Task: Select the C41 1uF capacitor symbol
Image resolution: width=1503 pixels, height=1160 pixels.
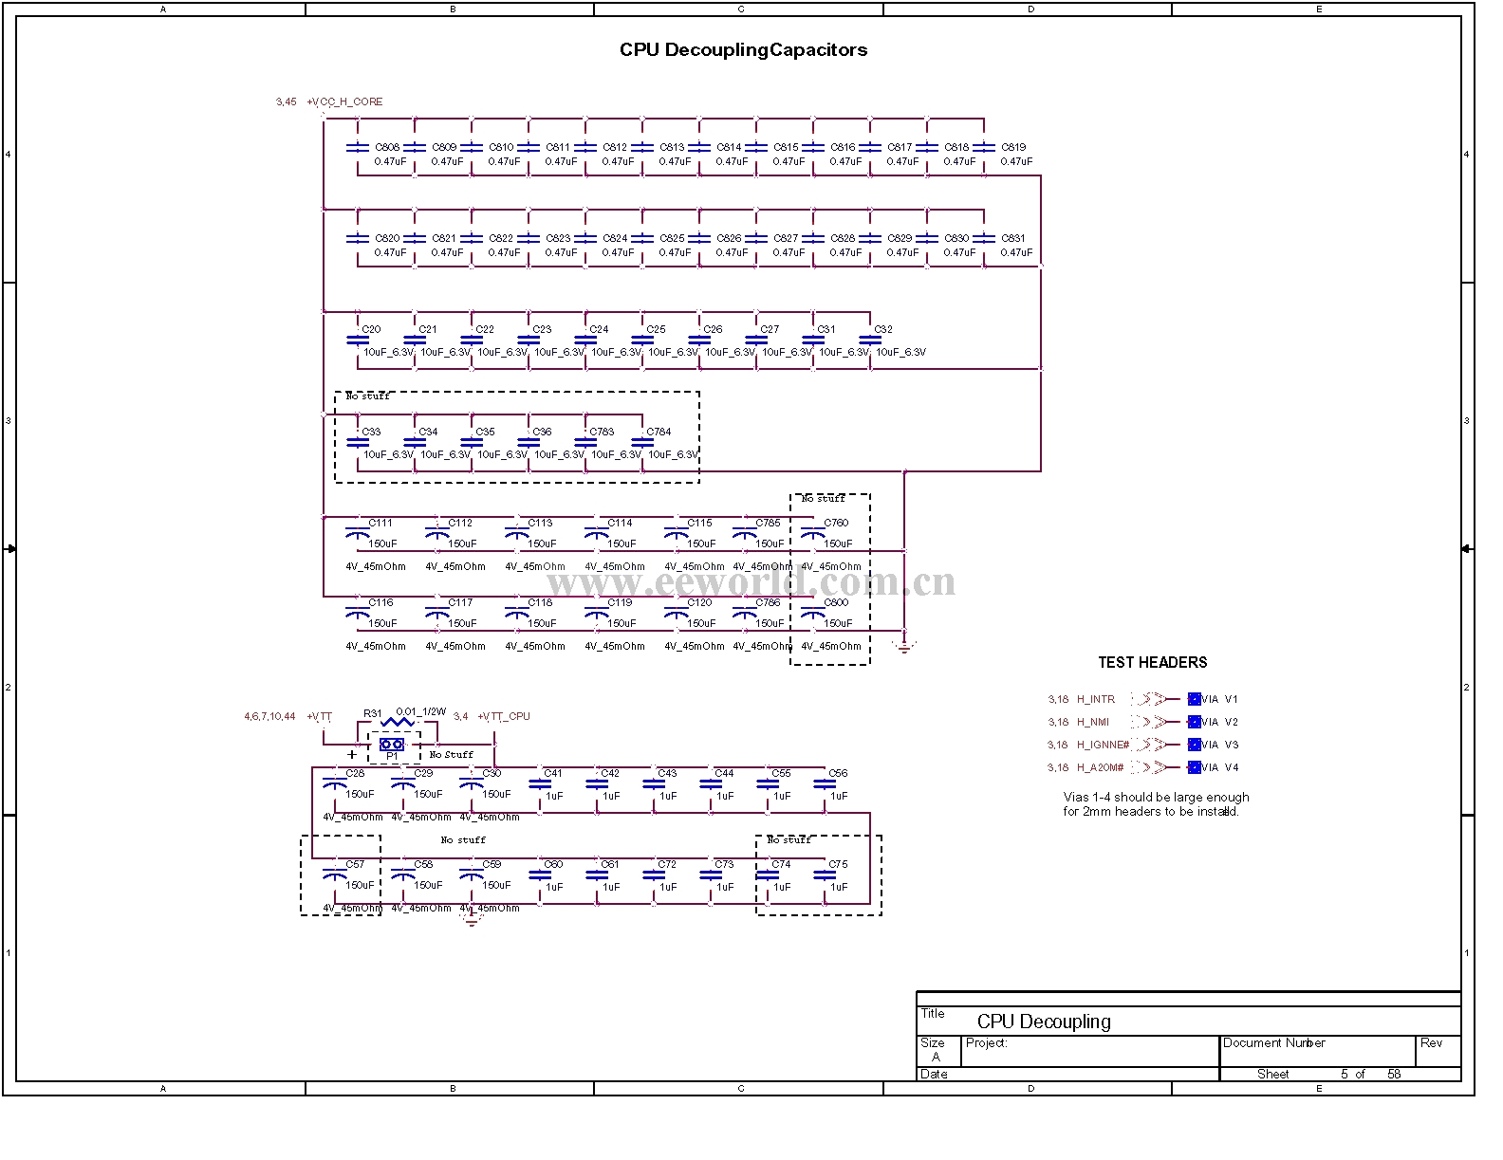Action: tap(540, 783)
